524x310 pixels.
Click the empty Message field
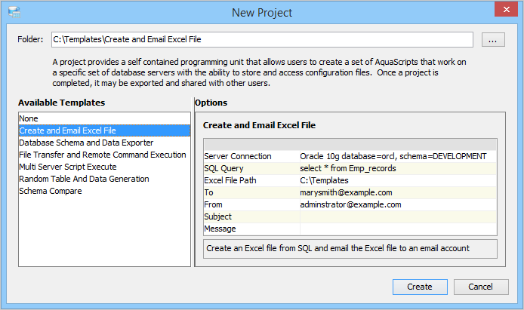click(398, 229)
